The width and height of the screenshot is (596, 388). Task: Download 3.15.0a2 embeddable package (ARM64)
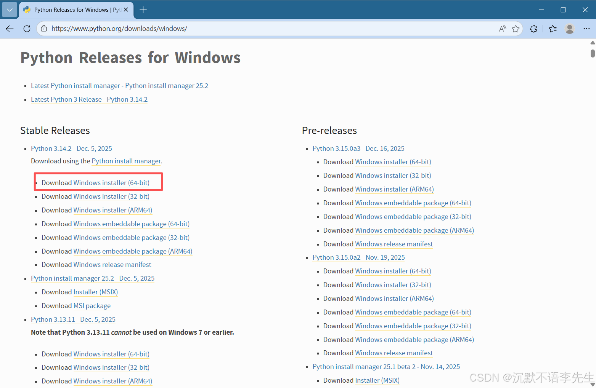tap(414, 340)
